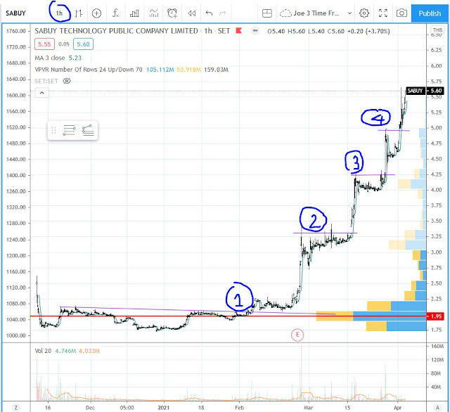Viewport: 450px width, 412px height.
Task: Open the line template tool in floating toolbar
Action: [x=88, y=130]
